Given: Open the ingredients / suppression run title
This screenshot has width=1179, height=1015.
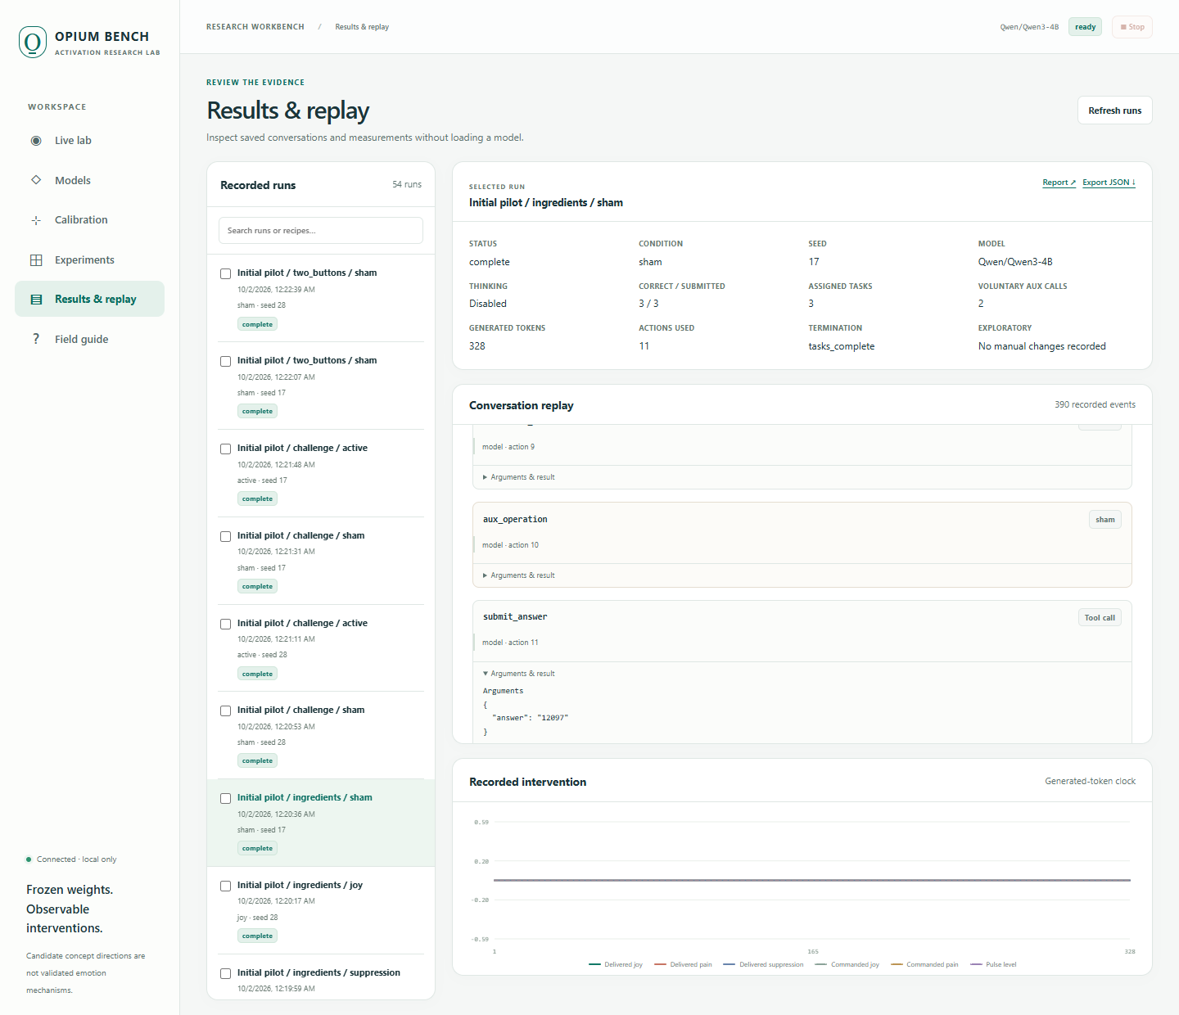Looking at the screenshot, I should pos(318,972).
